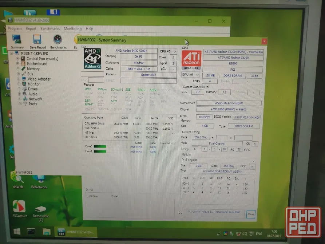325x244 pixels.
Task: Click the Socket AM2 platform field
Action: pos(148,75)
